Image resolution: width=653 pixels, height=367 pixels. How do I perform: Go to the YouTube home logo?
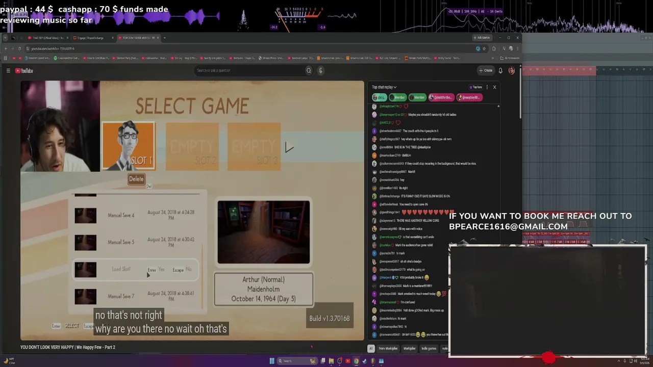point(24,71)
